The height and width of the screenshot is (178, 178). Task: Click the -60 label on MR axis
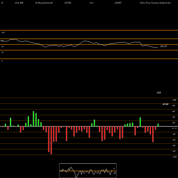[x=174, y=146]
